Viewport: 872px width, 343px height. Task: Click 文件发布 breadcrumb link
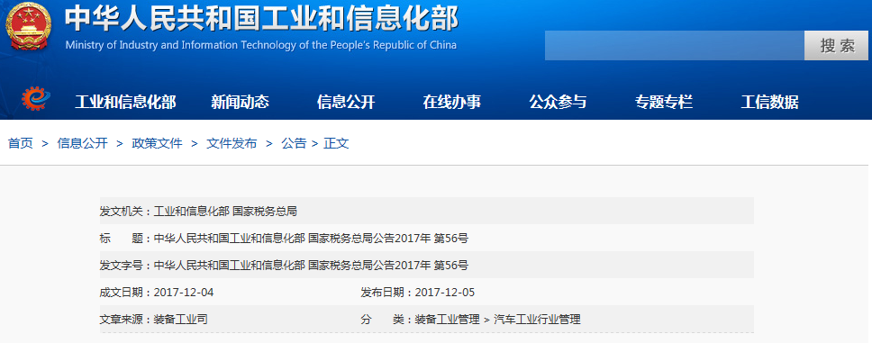tap(232, 143)
